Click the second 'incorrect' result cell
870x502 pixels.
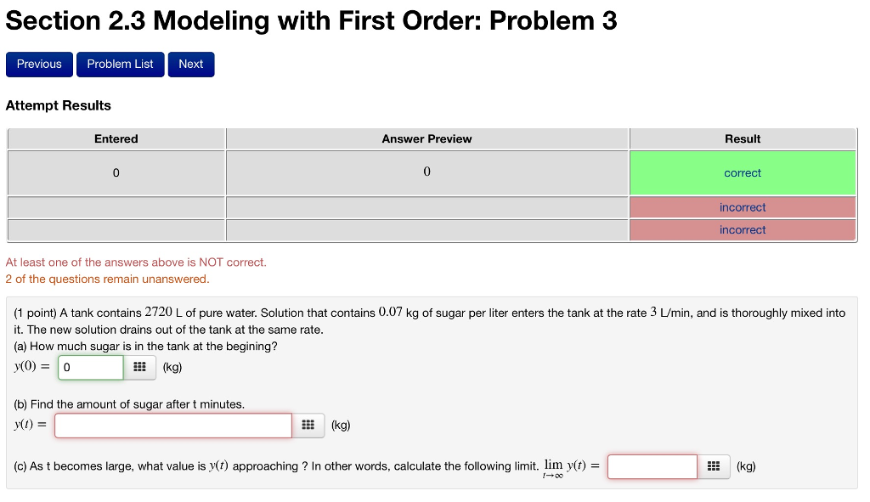pyautogui.click(x=742, y=229)
